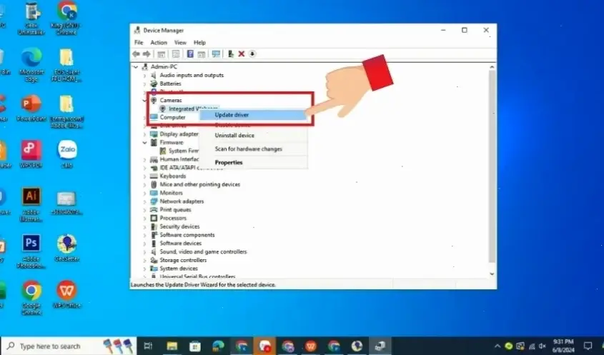Expand Audio inputs and outputs node
This screenshot has width=604, height=355.
pos(145,76)
